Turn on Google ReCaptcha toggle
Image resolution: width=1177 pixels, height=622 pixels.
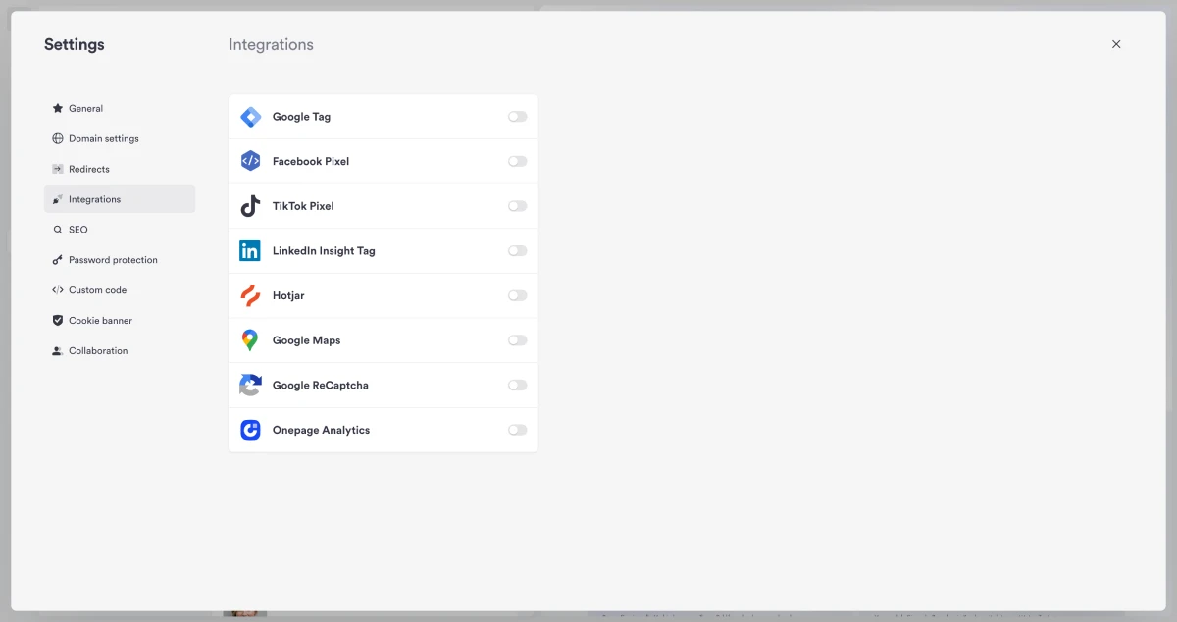[517, 386]
